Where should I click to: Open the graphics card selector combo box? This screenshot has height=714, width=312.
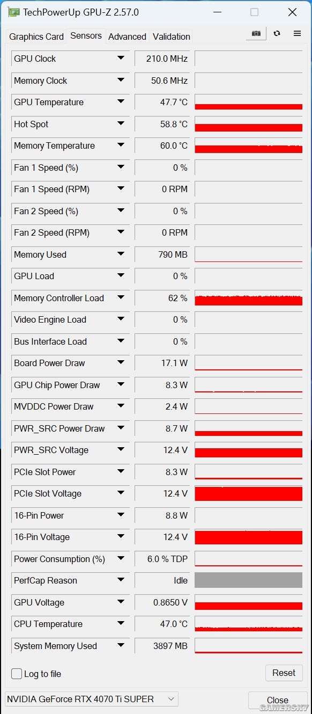tap(92, 699)
